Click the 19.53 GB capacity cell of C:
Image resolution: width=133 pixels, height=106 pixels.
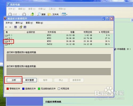(x=70, y=35)
